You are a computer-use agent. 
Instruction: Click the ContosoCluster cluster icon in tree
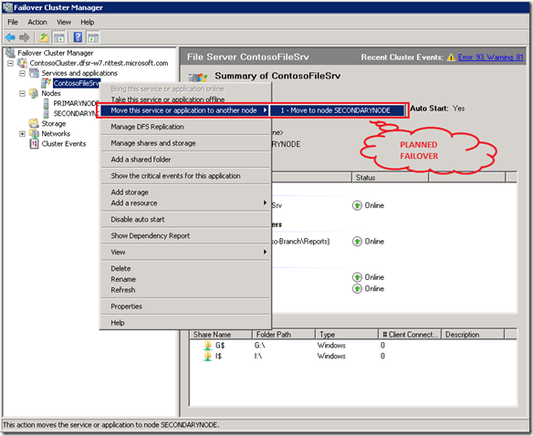(23, 63)
